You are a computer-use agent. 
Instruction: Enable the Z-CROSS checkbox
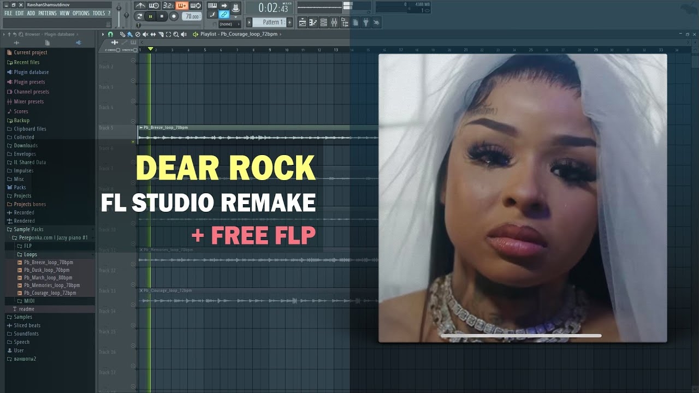coord(119,50)
